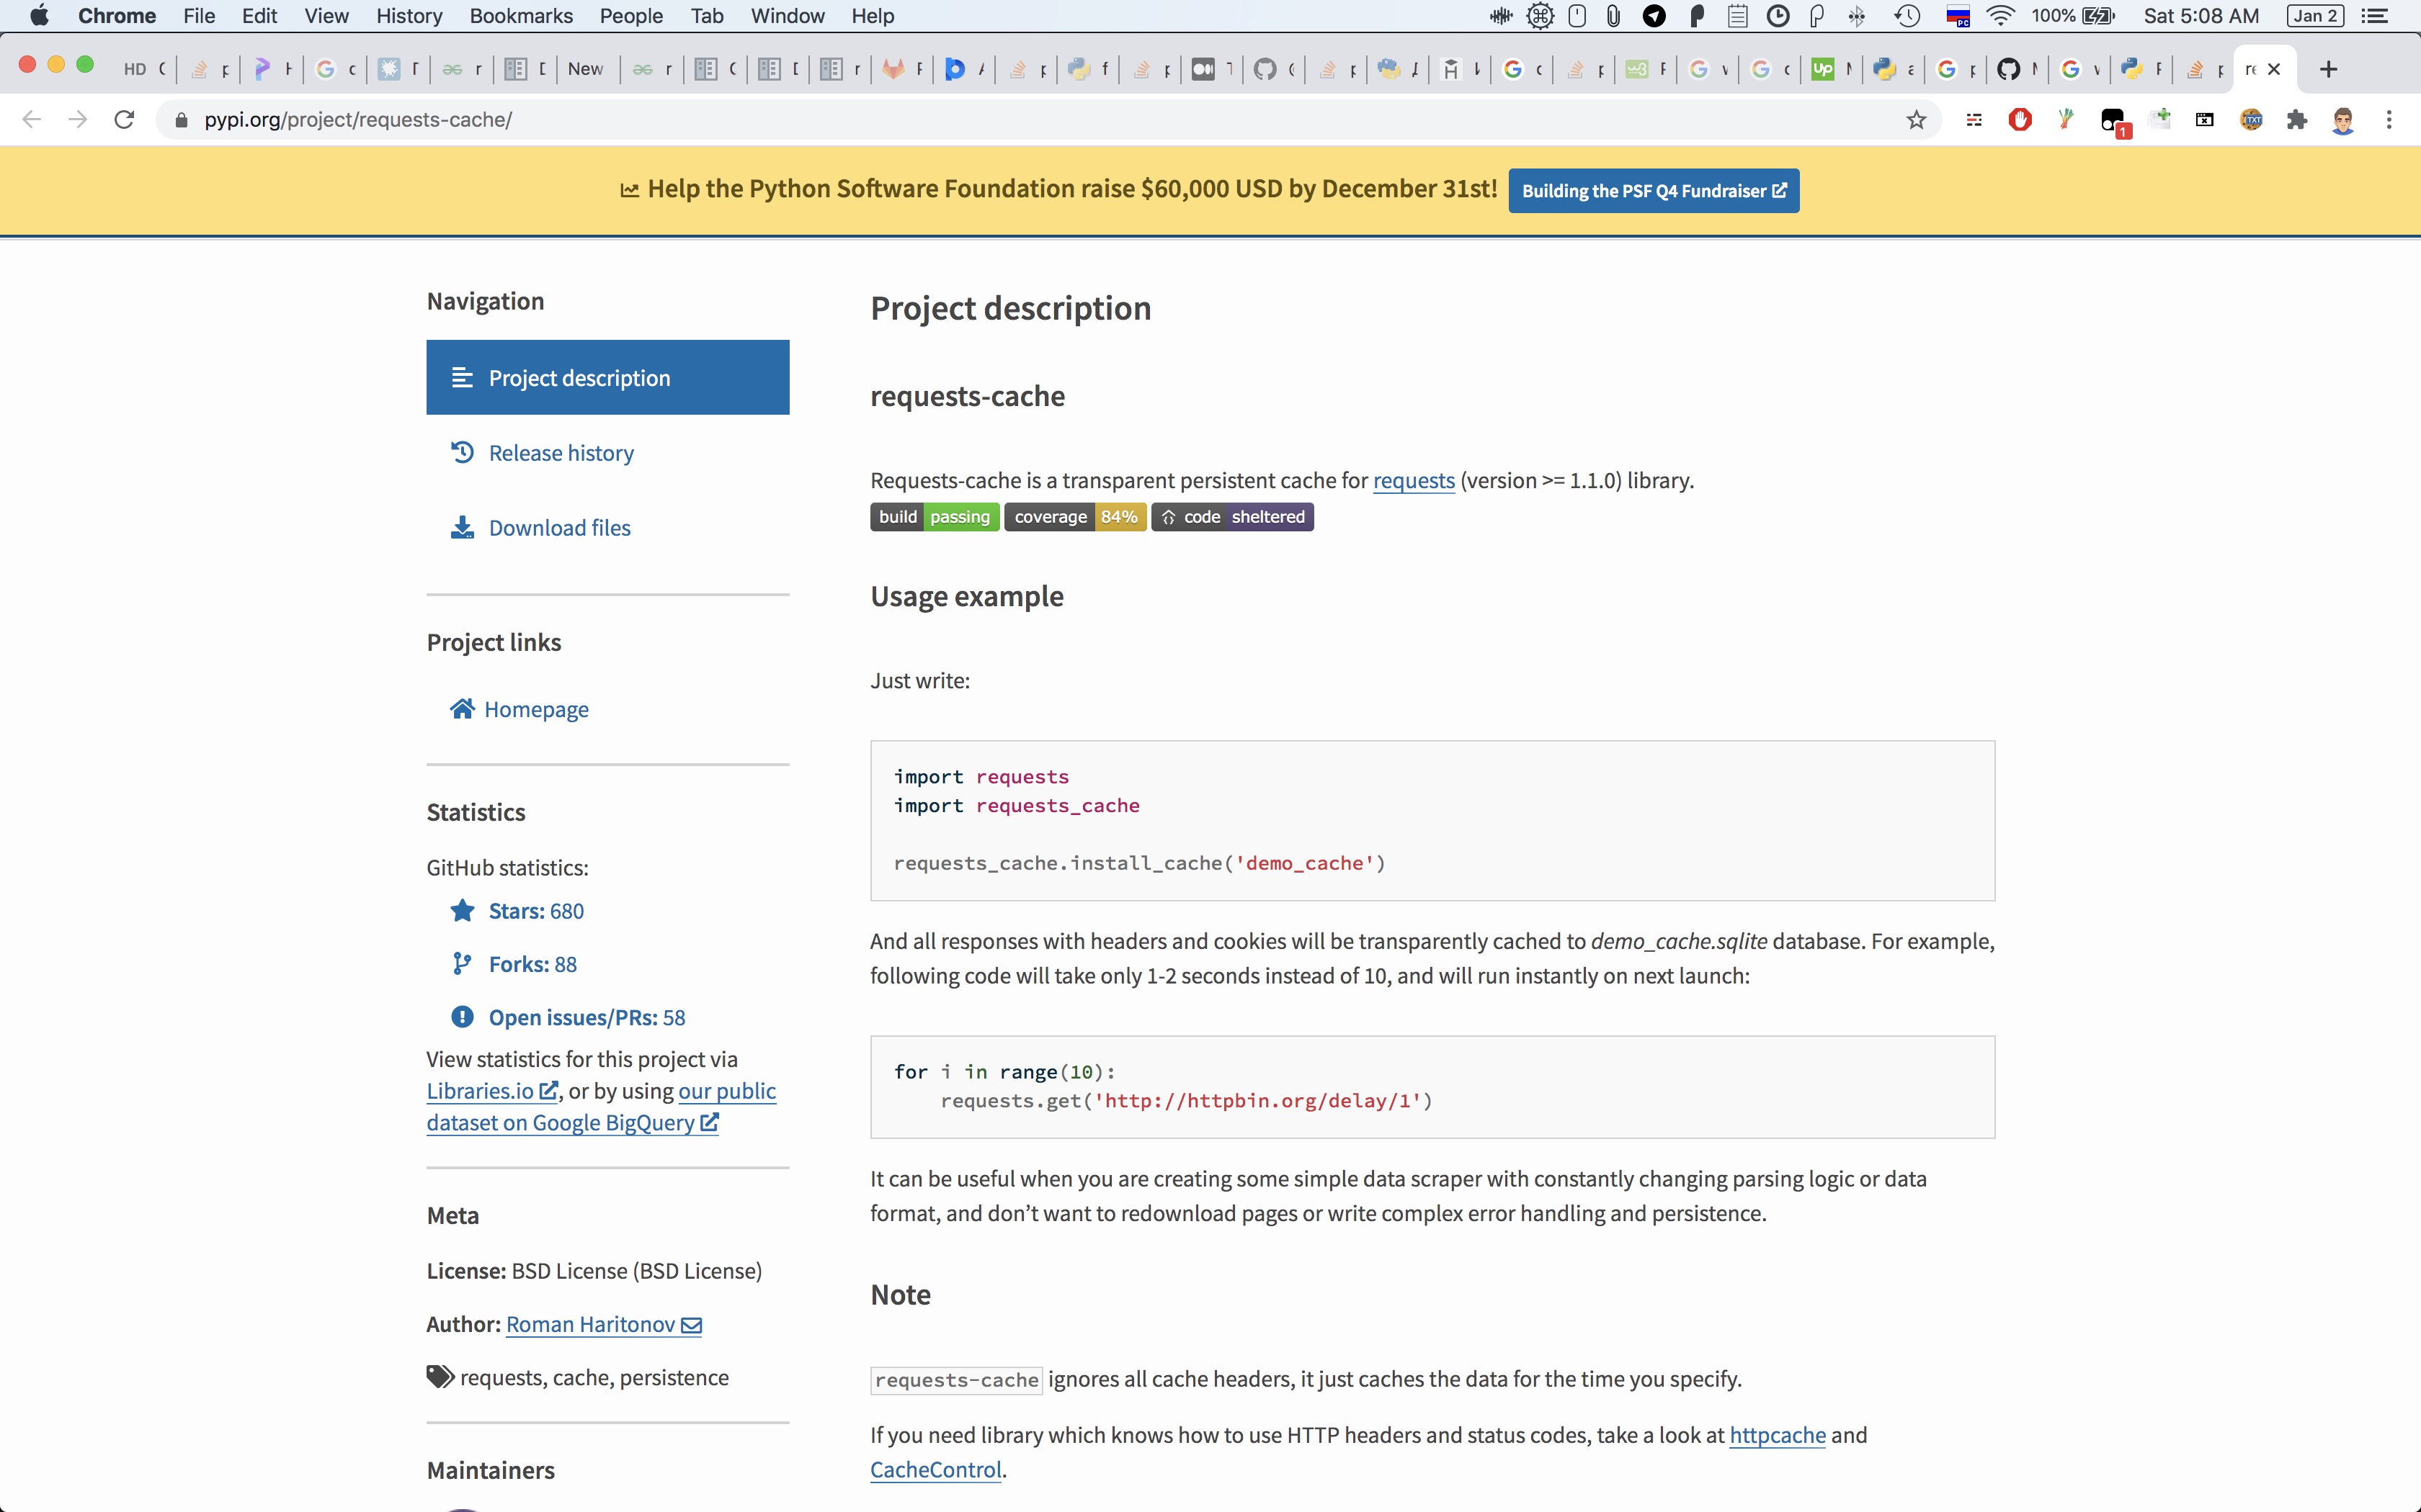Click the site lock icon in address bar
Image resolution: width=2421 pixels, height=1512 pixels.
pos(181,120)
